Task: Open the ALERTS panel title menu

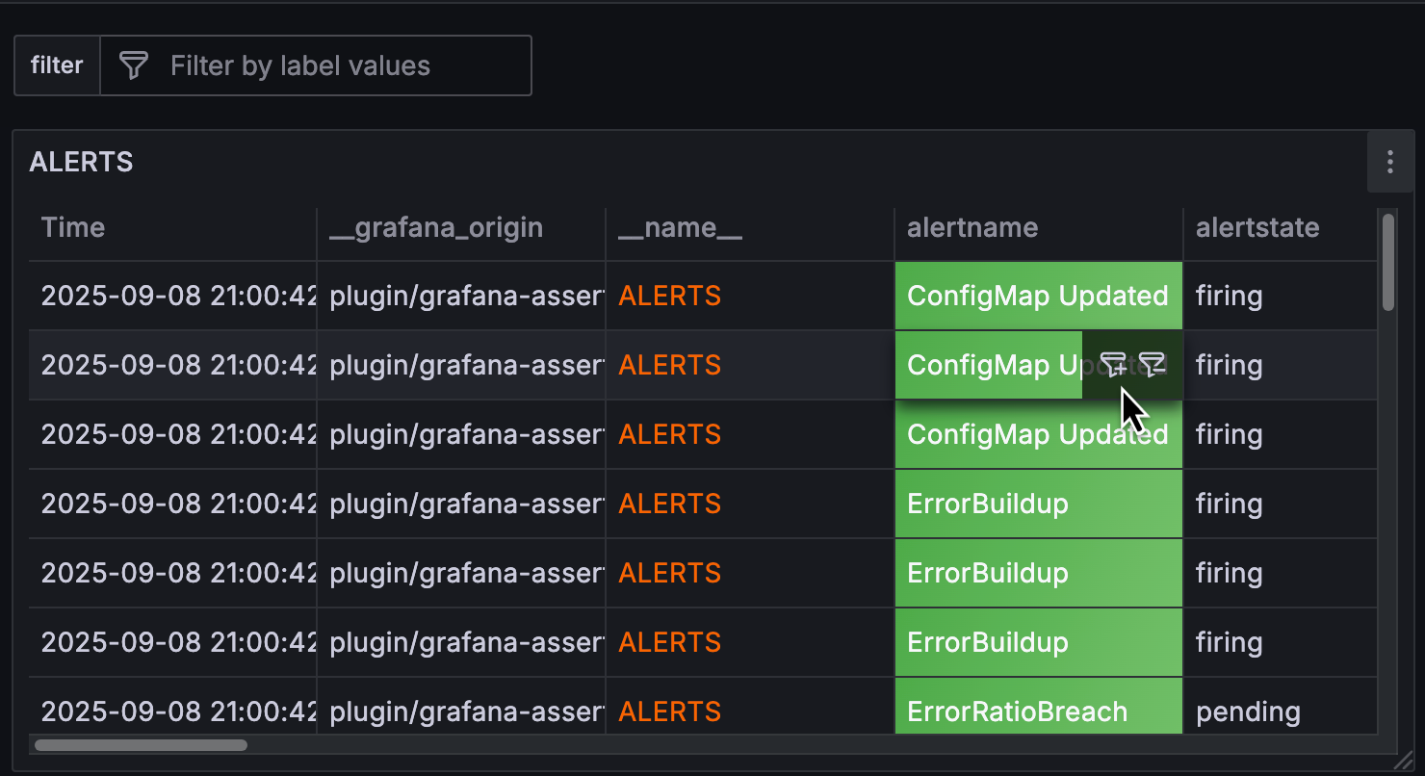Action: coord(81,162)
